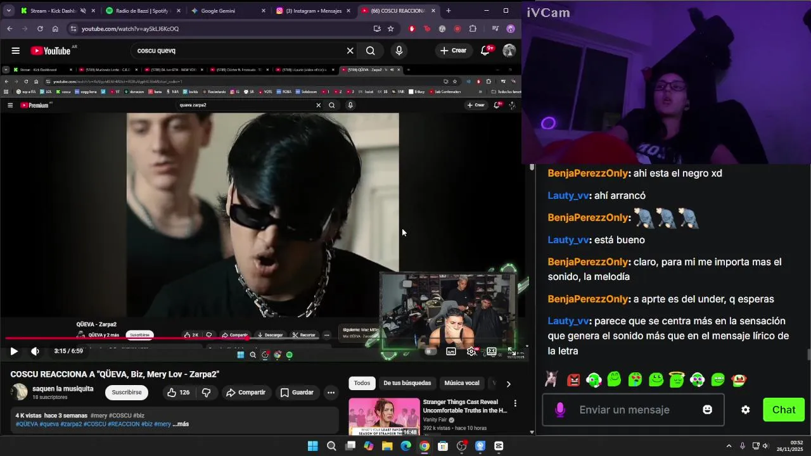Switch to the Radio de Bazzi Spotify tab
The image size is (811, 456).
click(143, 11)
